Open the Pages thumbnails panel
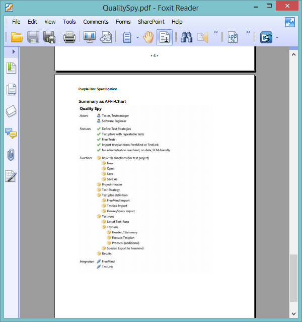302x322 pixels. (x=11, y=90)
